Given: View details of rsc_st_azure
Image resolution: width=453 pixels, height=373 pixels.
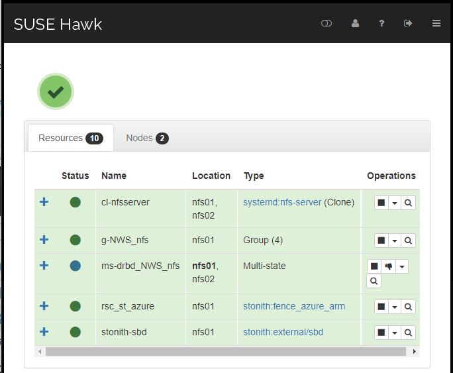Looking at the screenshot, I should point(408,307).
